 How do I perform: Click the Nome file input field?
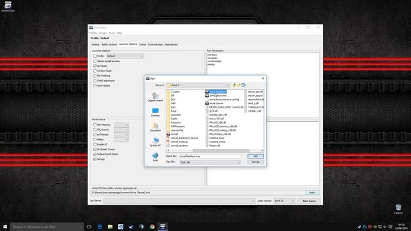click(x=210, y=157)
